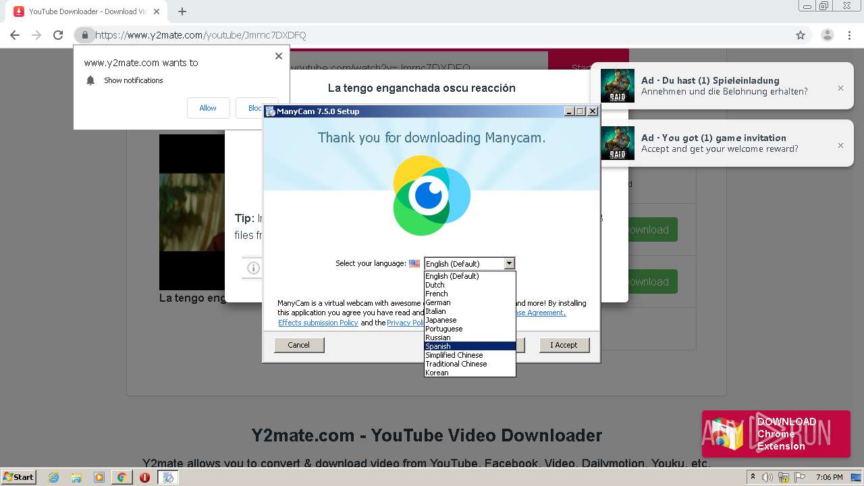Select Portuguese from the language list

click(470, 329)
